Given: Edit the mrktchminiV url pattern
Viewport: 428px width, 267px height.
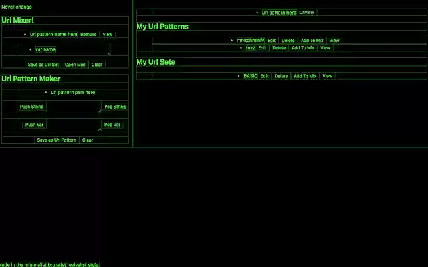Looking at the screenshot, I should tap(272, 41).
